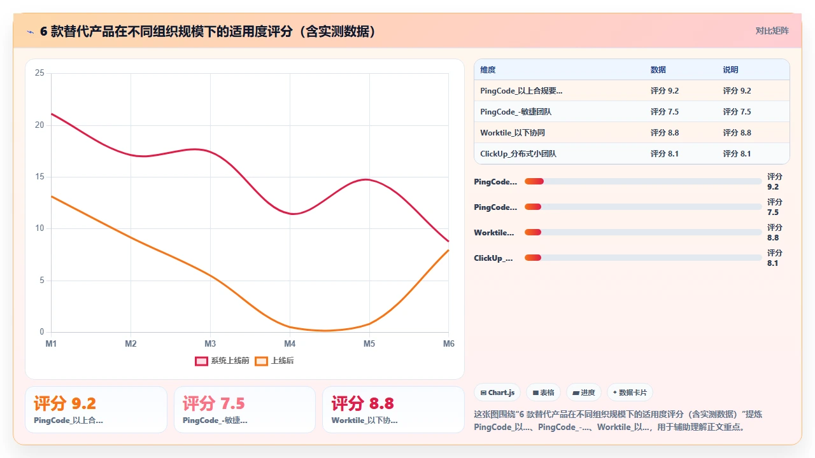Click the lightning icon beside the title

tap(31, 31)
